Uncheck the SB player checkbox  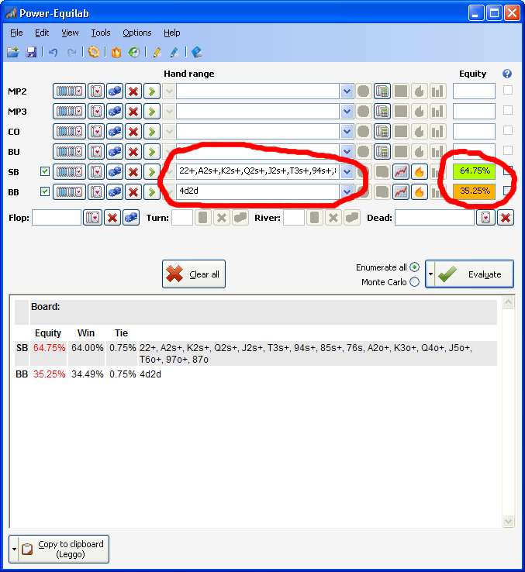[44, 171]
